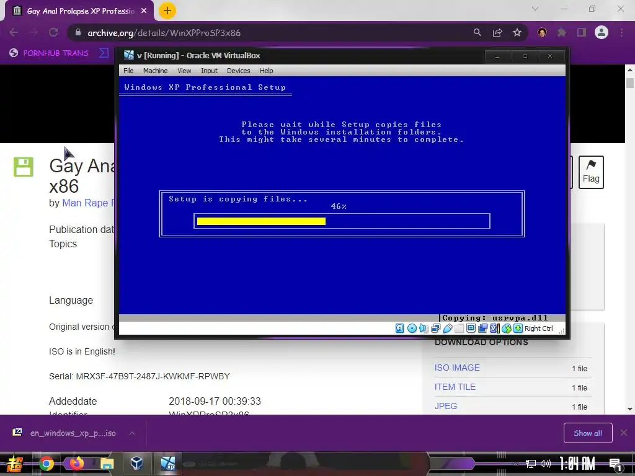Close the archive.org browser tab
The height and width of the screenshot is (476, 635).
click(144, 11)
